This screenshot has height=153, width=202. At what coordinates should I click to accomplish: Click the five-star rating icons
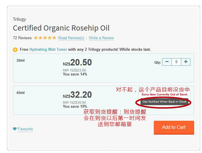(45, 38)
